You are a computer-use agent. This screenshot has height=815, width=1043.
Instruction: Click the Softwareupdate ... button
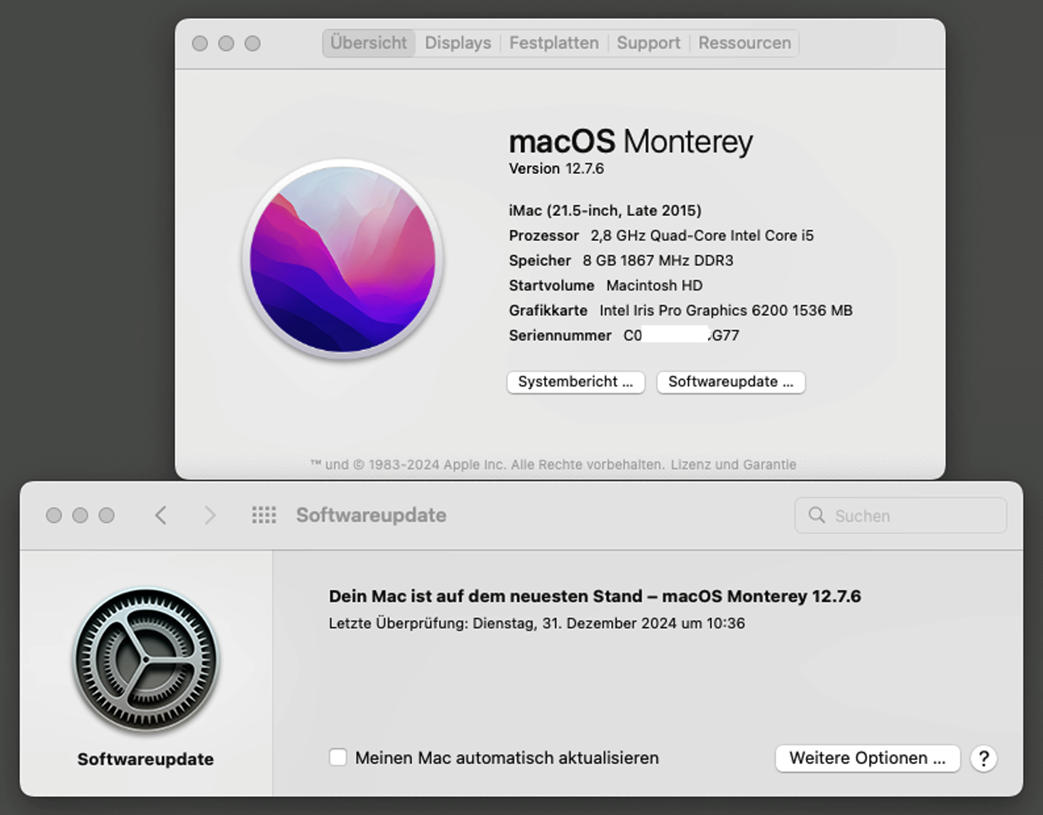pyautogui.click(x=730, y=382)
